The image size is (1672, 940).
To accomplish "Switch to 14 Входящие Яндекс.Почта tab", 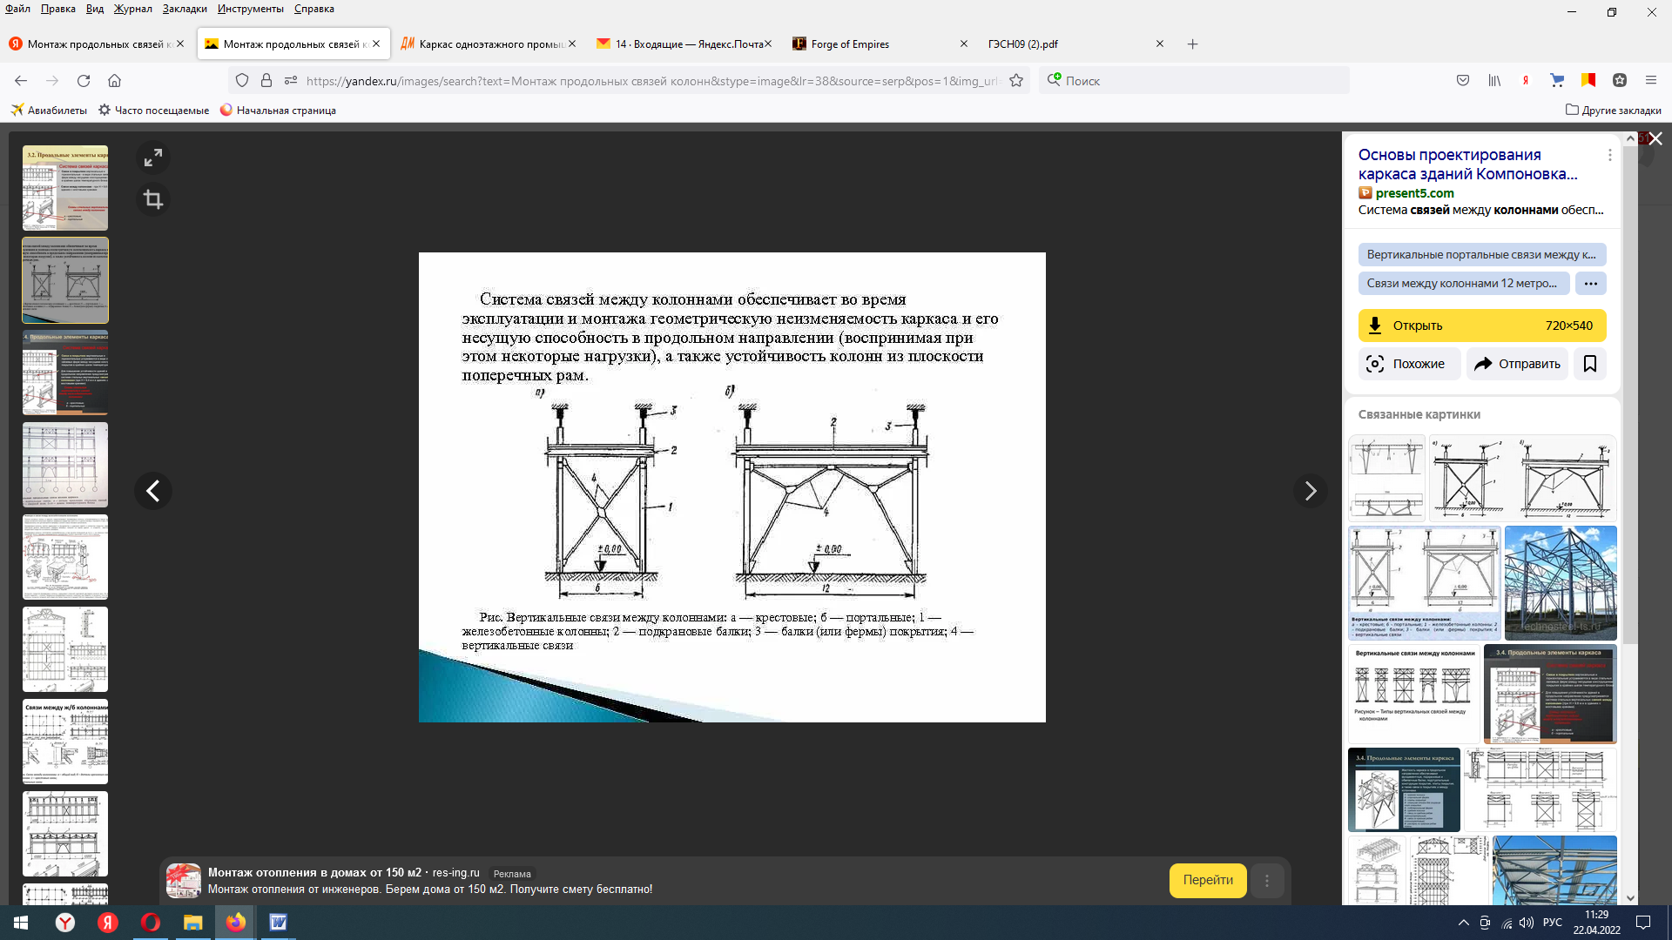I will pyautogui.click(x=684, y=44).
